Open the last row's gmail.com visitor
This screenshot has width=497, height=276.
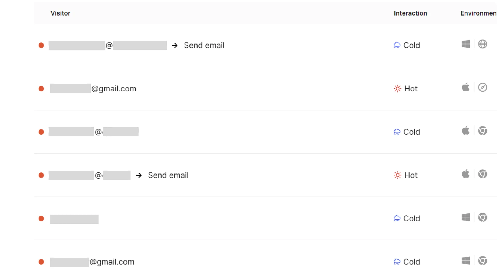pos(112,262)
